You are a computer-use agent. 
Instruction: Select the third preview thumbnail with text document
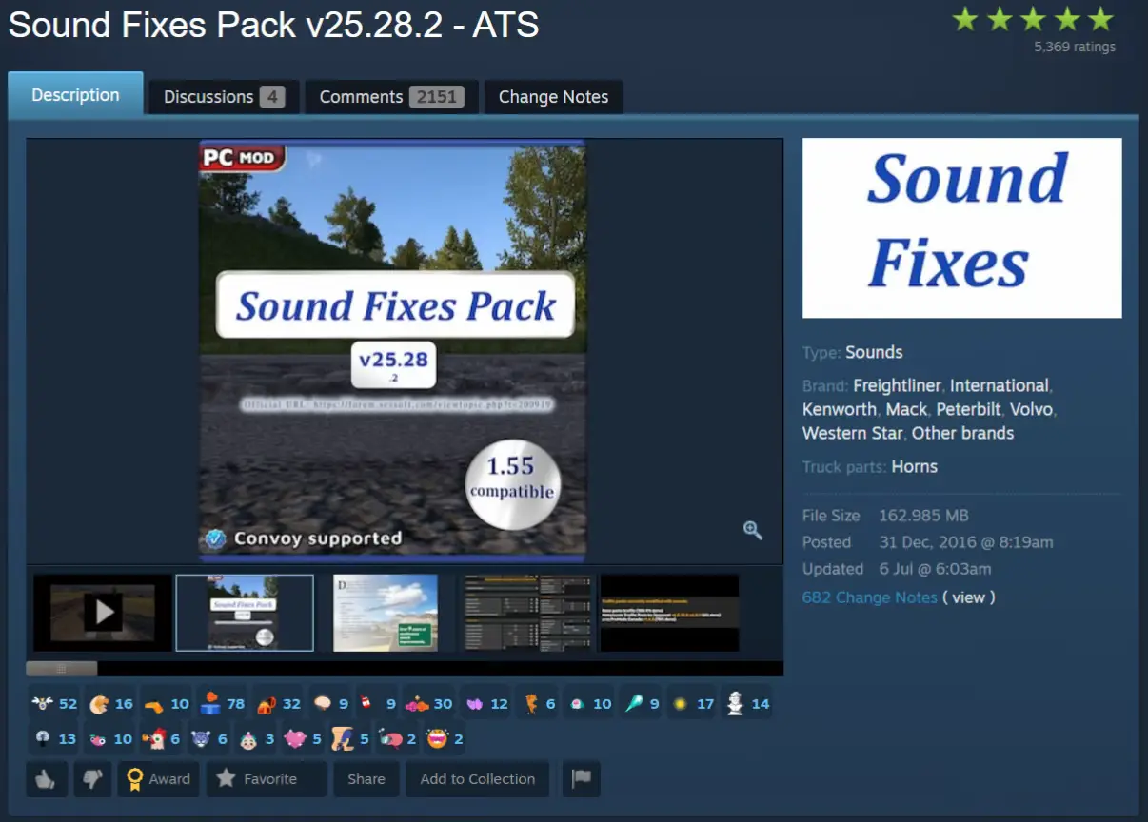pos(386,613)
